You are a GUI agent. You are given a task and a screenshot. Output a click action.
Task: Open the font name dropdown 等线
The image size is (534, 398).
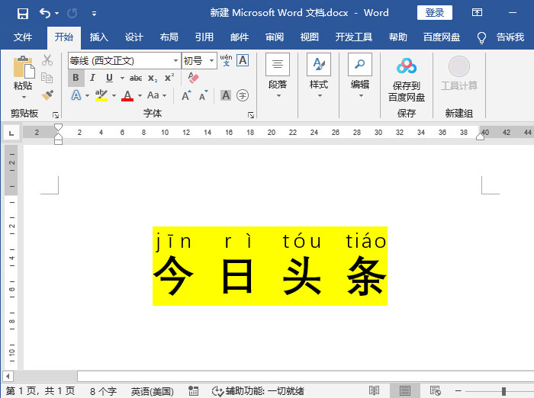click(x=175, y=60)
